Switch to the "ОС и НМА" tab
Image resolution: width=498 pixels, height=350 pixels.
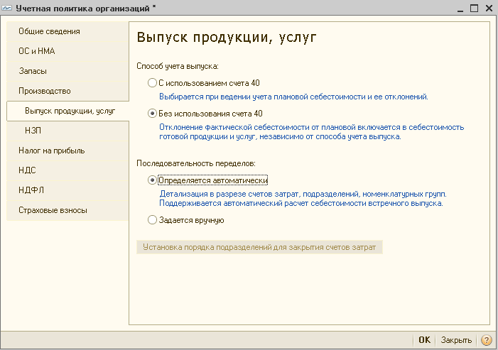point(67,51)
